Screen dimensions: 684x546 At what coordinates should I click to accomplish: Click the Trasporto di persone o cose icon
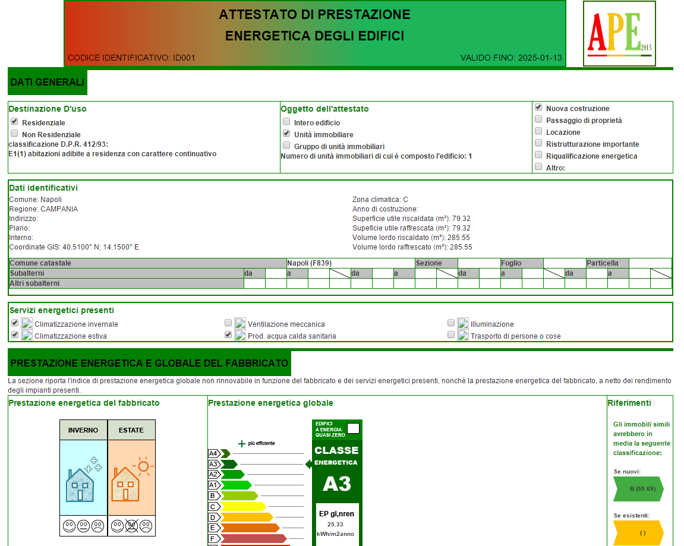click(x=463, y=335)
